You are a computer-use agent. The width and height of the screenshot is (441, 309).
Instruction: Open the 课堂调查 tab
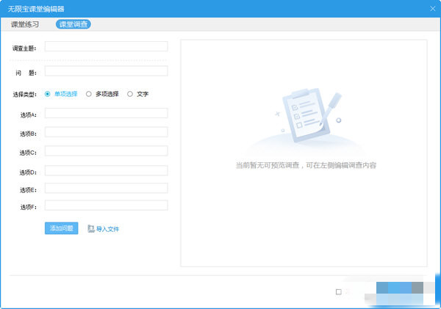(73, 24)
